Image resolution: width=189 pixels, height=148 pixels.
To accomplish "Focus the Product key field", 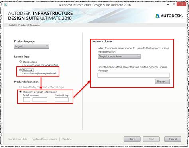I will pyautogui.click(x=62, y=100).
